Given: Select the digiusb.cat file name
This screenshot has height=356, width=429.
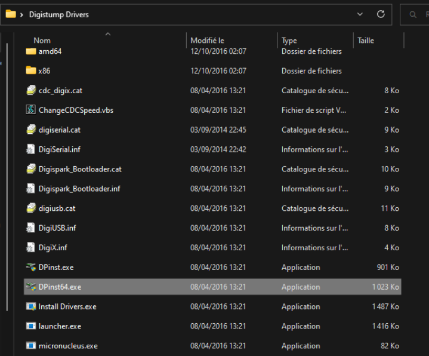Looking at the screenshot, I should (57, 208).
